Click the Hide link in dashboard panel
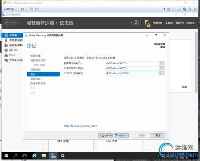Screen dimensions: 200x161 click(x=184, y=87)
